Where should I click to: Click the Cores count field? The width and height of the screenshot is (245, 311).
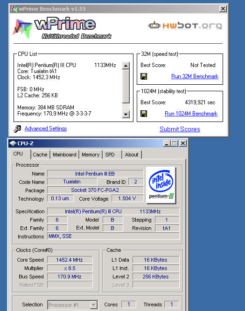pos(129,304)
